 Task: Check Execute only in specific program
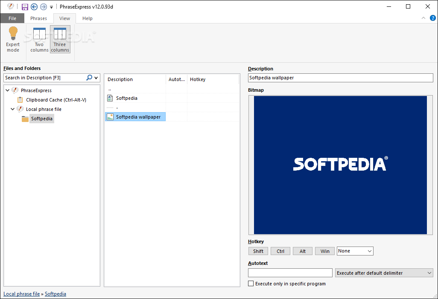[251, 284]
